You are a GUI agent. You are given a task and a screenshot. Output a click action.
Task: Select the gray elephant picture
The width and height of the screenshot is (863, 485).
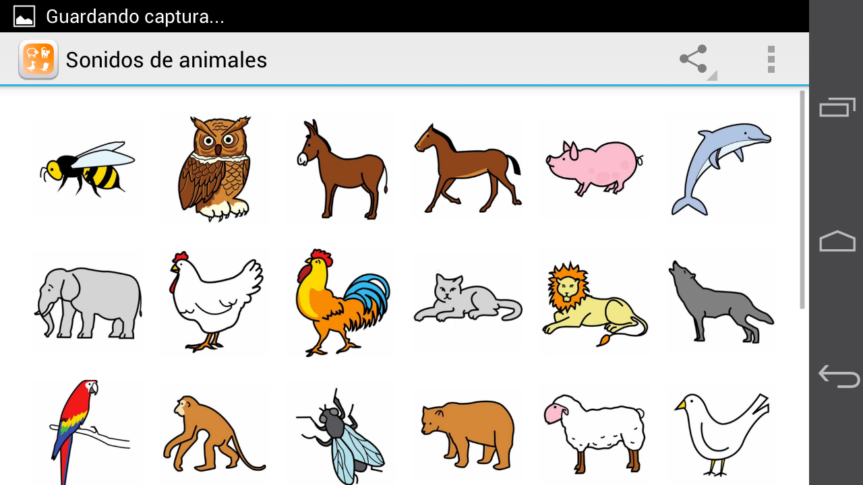[88, 303]
